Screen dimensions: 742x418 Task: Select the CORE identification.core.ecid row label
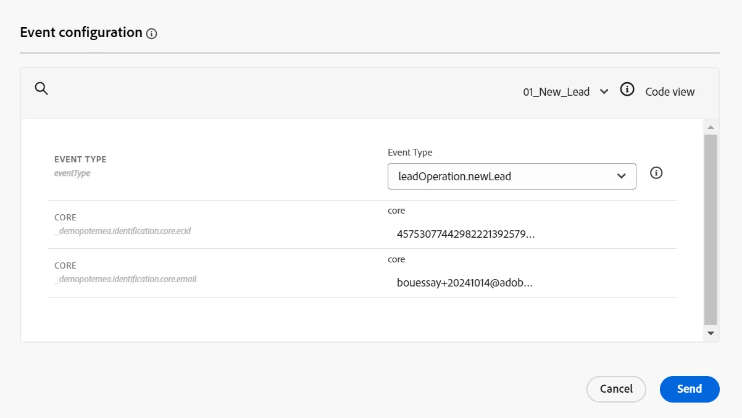click(x=123, y=224)
